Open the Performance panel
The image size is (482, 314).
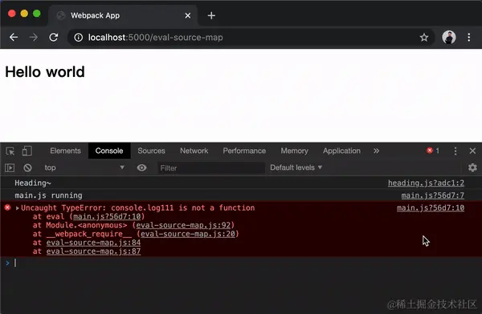click(x=244, y=151)
